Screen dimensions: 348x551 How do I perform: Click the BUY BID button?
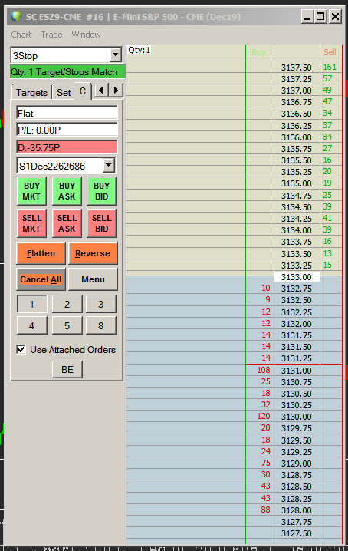pyautogui.click(x=101, y=191)
